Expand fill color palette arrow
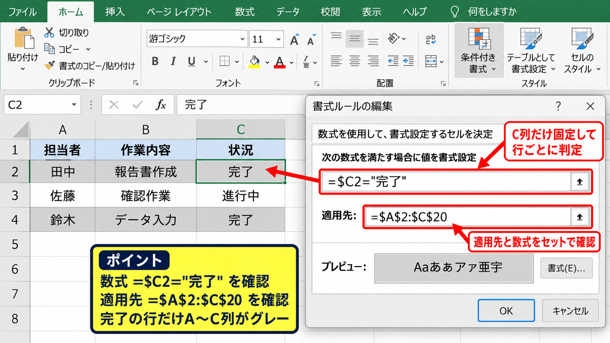Screen dimensions: 610x343 pos(267,62)
